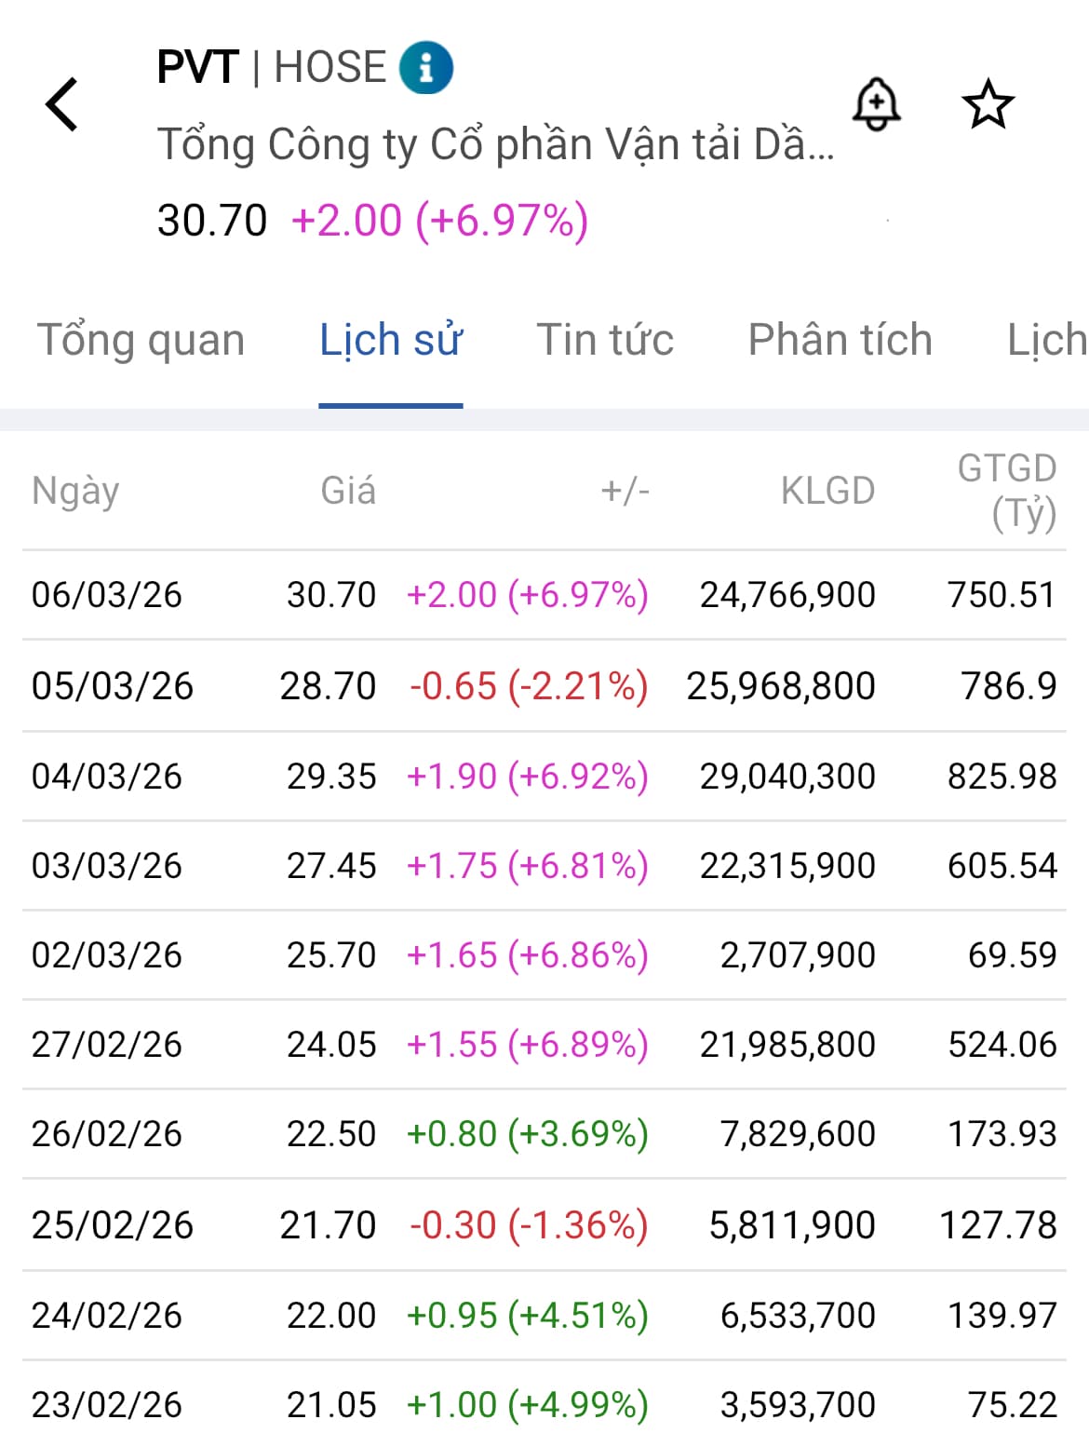Open the Tin tức tab
The width and height of the screenshot is (1089, 1433).
(x=605, y=340)
